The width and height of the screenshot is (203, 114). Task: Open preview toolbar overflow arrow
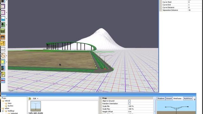pyautogui.click(x=194, y=99)
